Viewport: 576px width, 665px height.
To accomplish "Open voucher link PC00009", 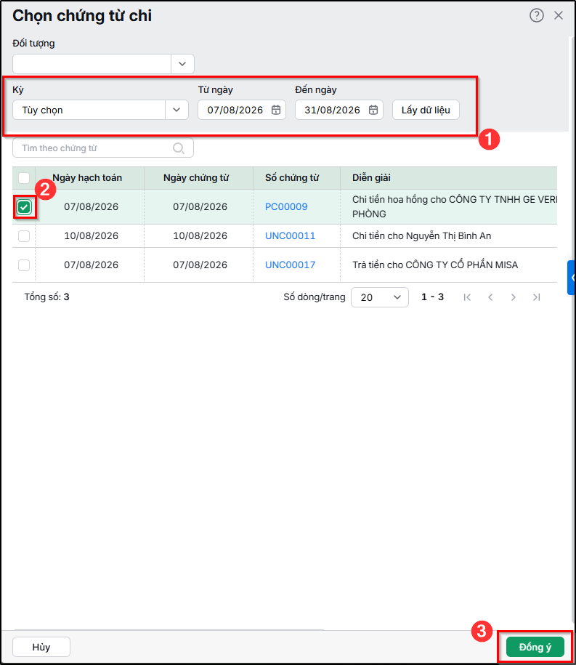I will (x=286, y=207).
